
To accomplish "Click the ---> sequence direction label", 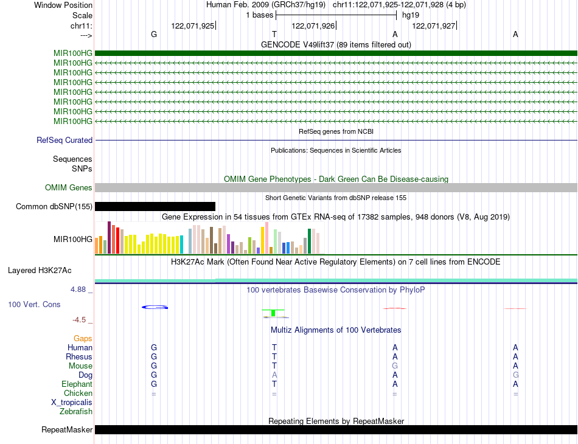I will [x=86, y=35].
